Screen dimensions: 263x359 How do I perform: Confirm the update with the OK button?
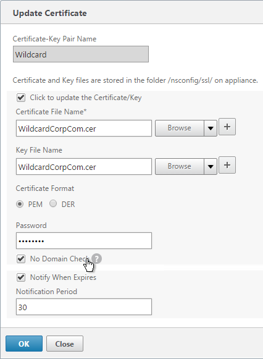click(x=24, y=344)
